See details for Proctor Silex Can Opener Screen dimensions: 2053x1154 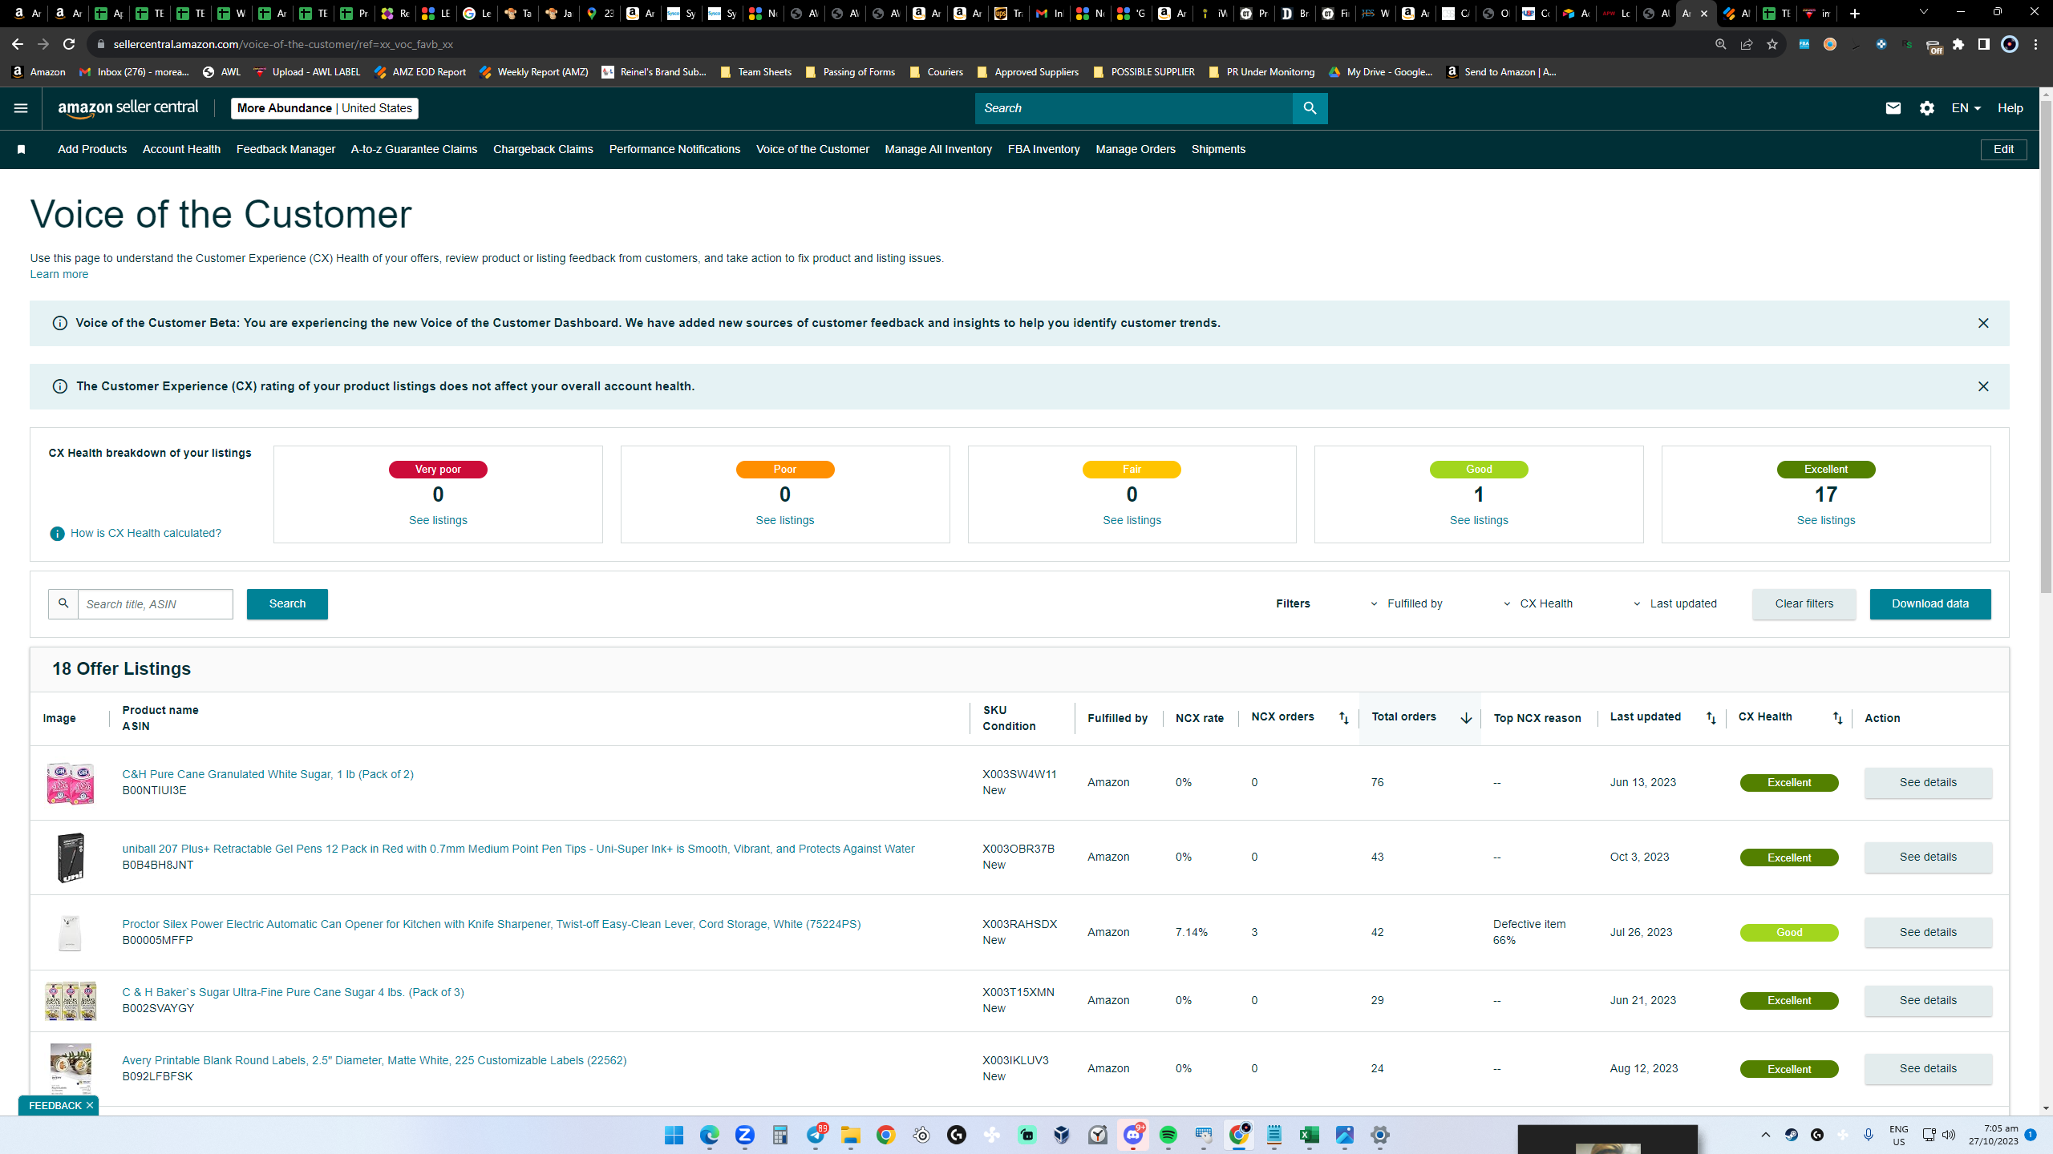point(1928,932)
